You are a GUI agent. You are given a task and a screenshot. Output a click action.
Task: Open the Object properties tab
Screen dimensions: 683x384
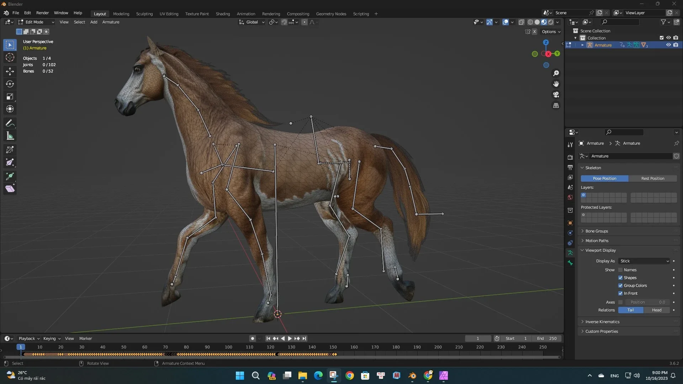(570, 223)
